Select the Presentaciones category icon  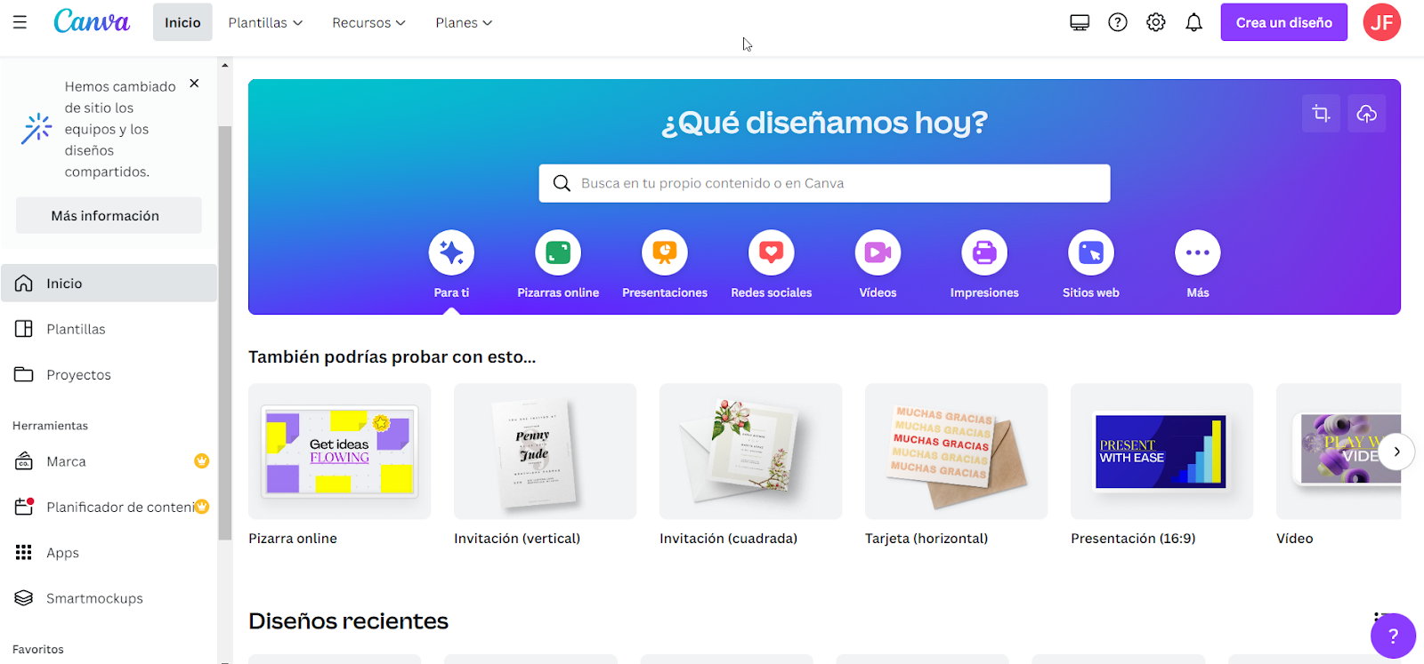tap(665, 253)
